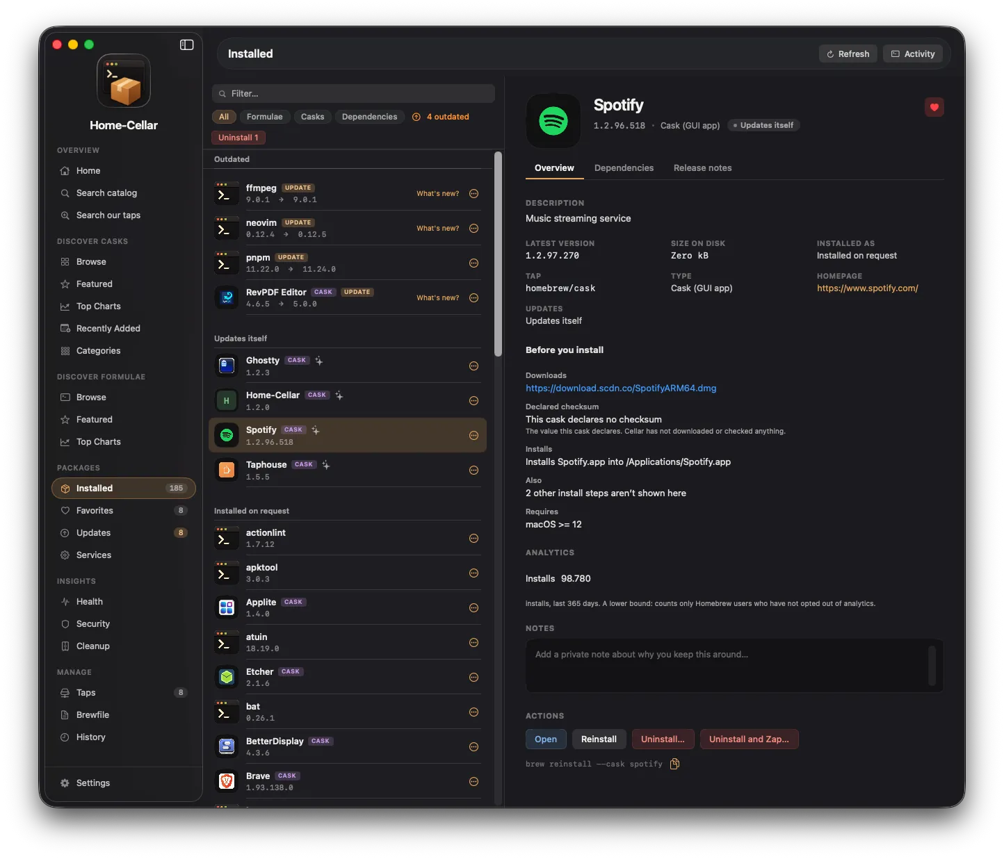Open more options for Brave row
1004x859 pixels.
click(473, 782)
